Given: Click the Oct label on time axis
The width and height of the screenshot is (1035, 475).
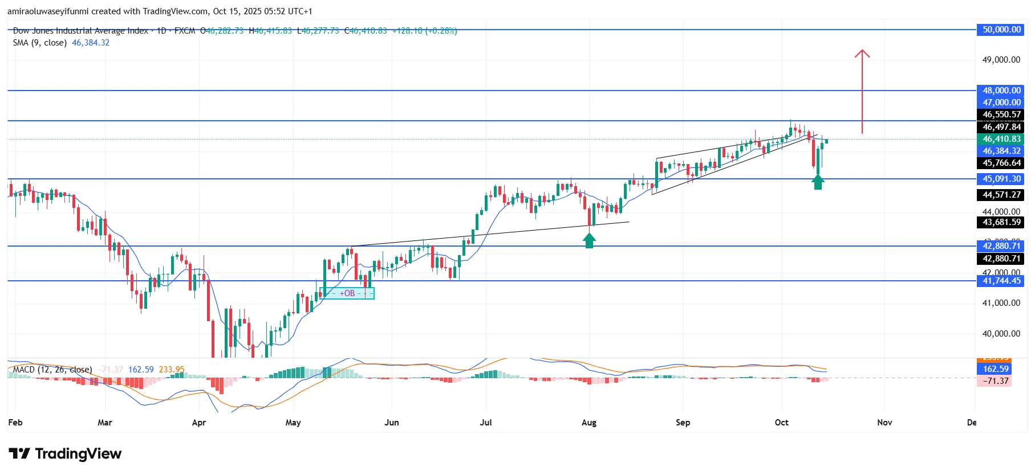Looking at the screenshot, I should (781, 423).
